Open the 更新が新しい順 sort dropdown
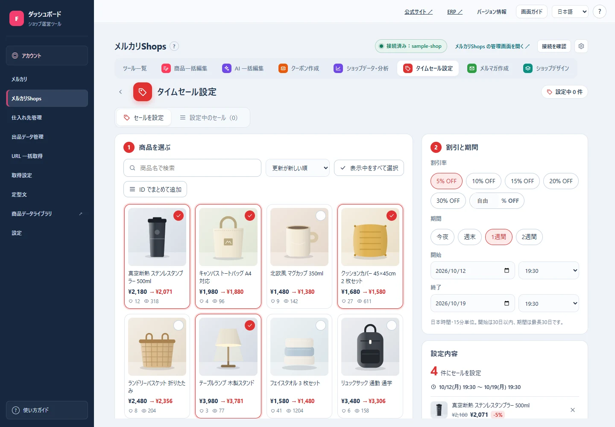The image size is (615, 427). pyautogui.click(x=298, y=168)
